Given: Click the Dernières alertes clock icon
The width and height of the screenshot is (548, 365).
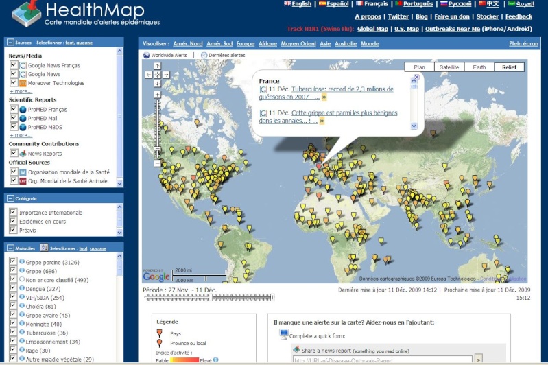Looking at the screenshot, I should [x=204, y=56].
